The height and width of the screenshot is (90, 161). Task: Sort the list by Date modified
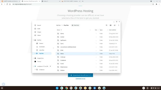click(x=112, y=30)
